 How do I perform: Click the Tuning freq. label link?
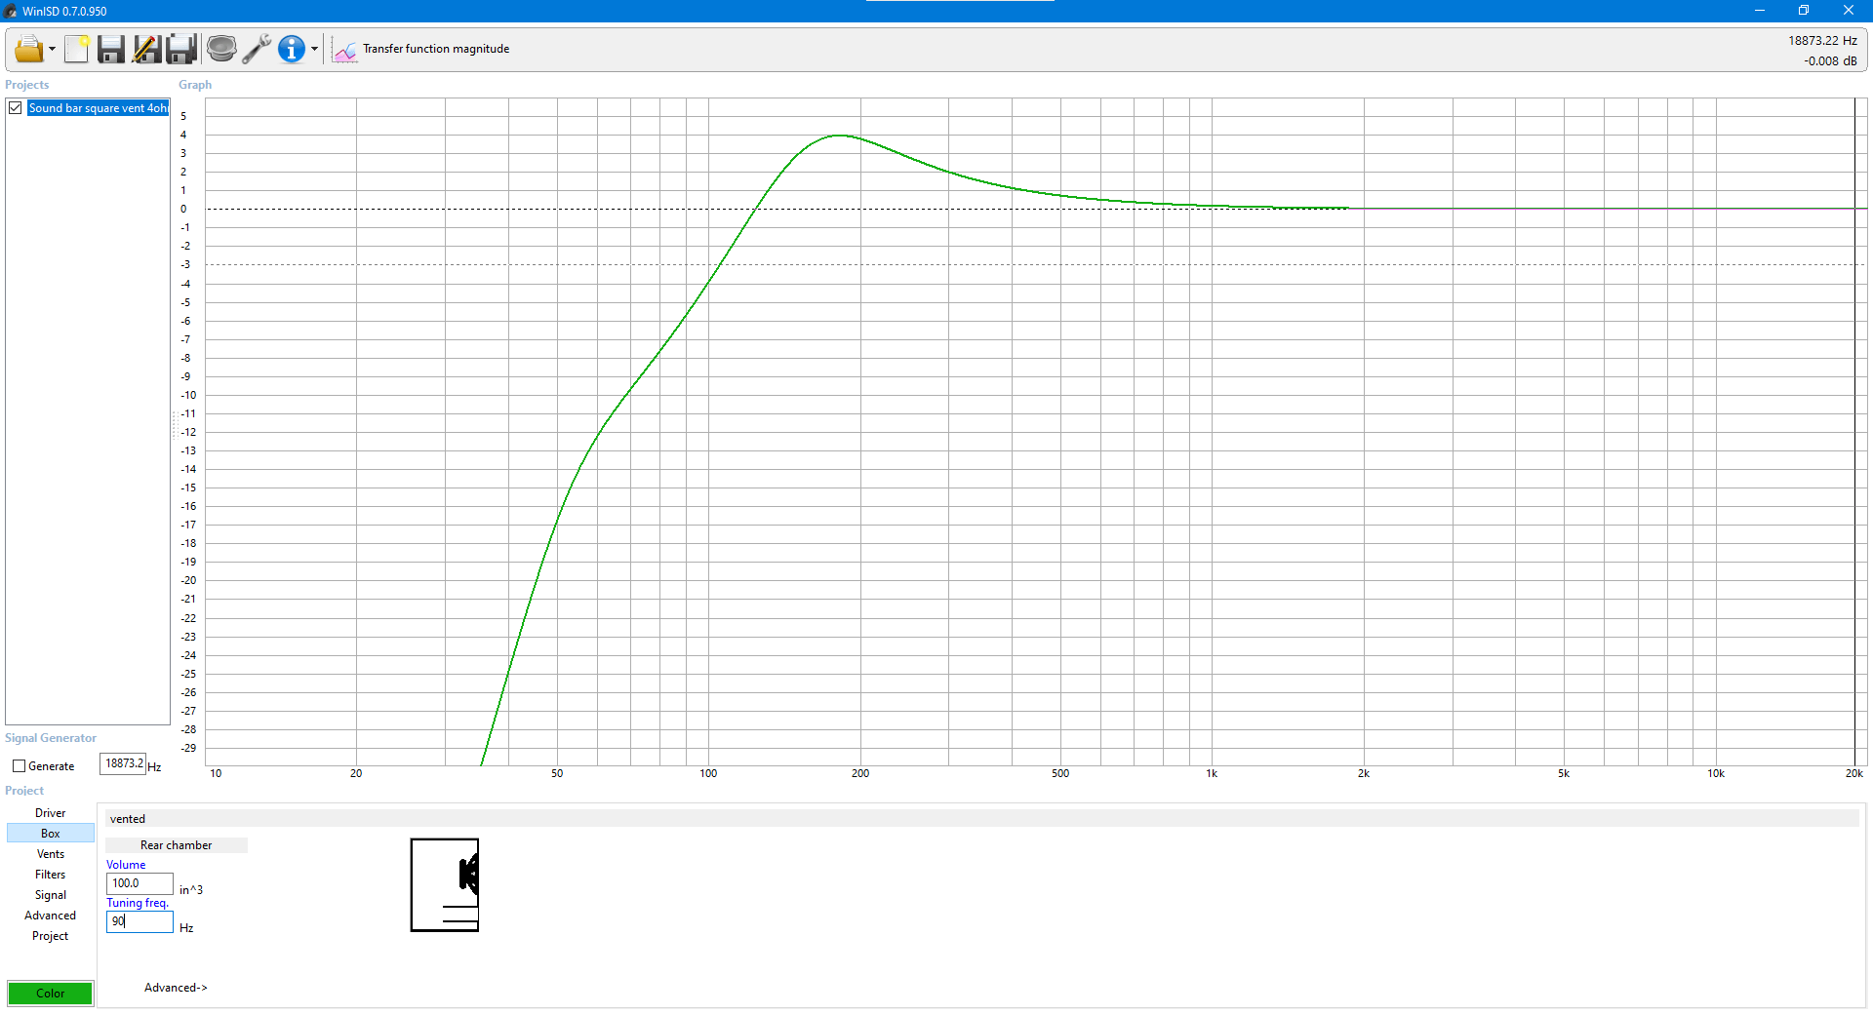(138, 903)
